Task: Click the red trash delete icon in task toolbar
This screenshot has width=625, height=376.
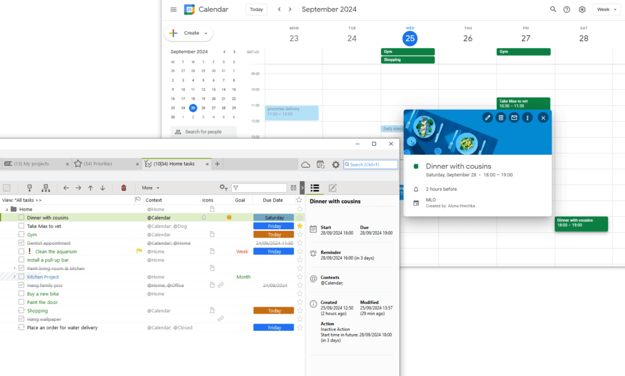Action: point(124,188)
